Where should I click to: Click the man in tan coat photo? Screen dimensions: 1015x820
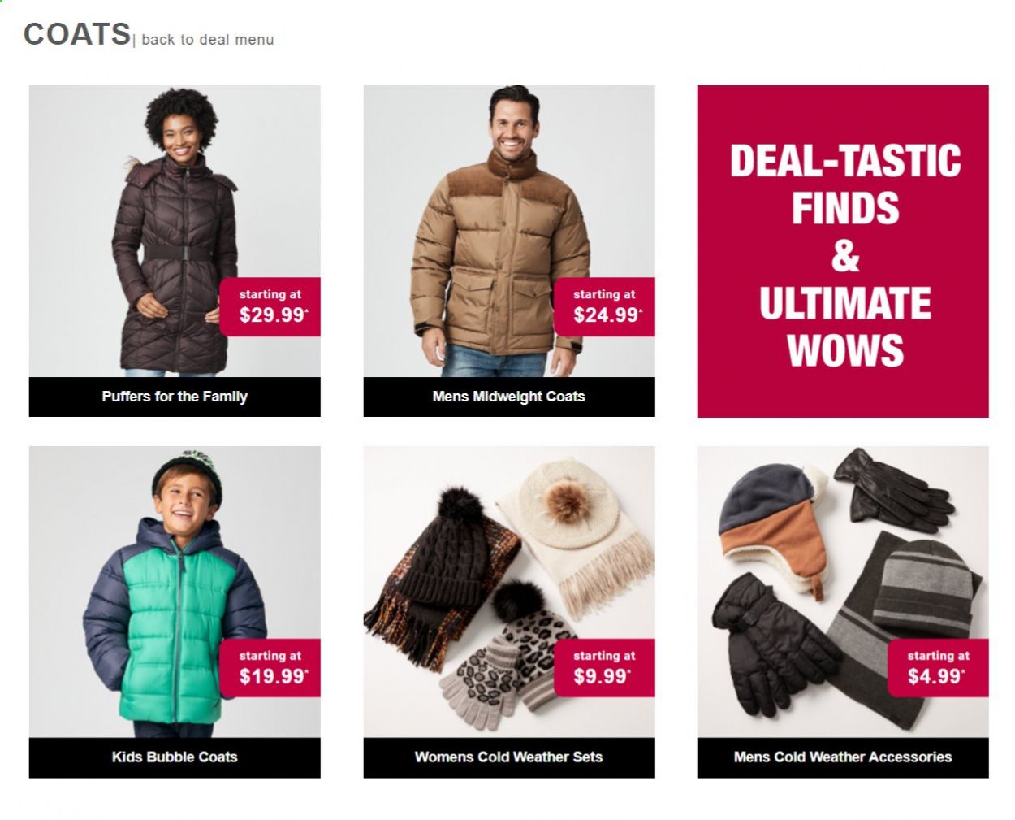(509, 231)
